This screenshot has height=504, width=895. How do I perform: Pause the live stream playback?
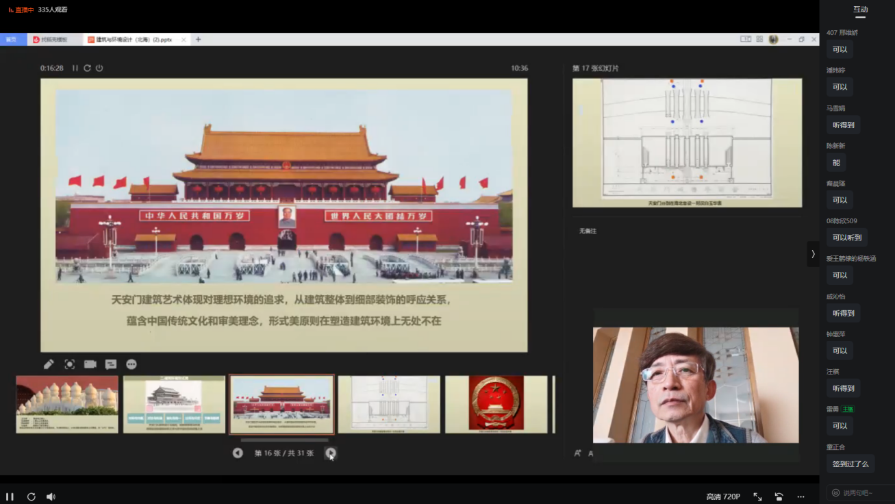10,496
